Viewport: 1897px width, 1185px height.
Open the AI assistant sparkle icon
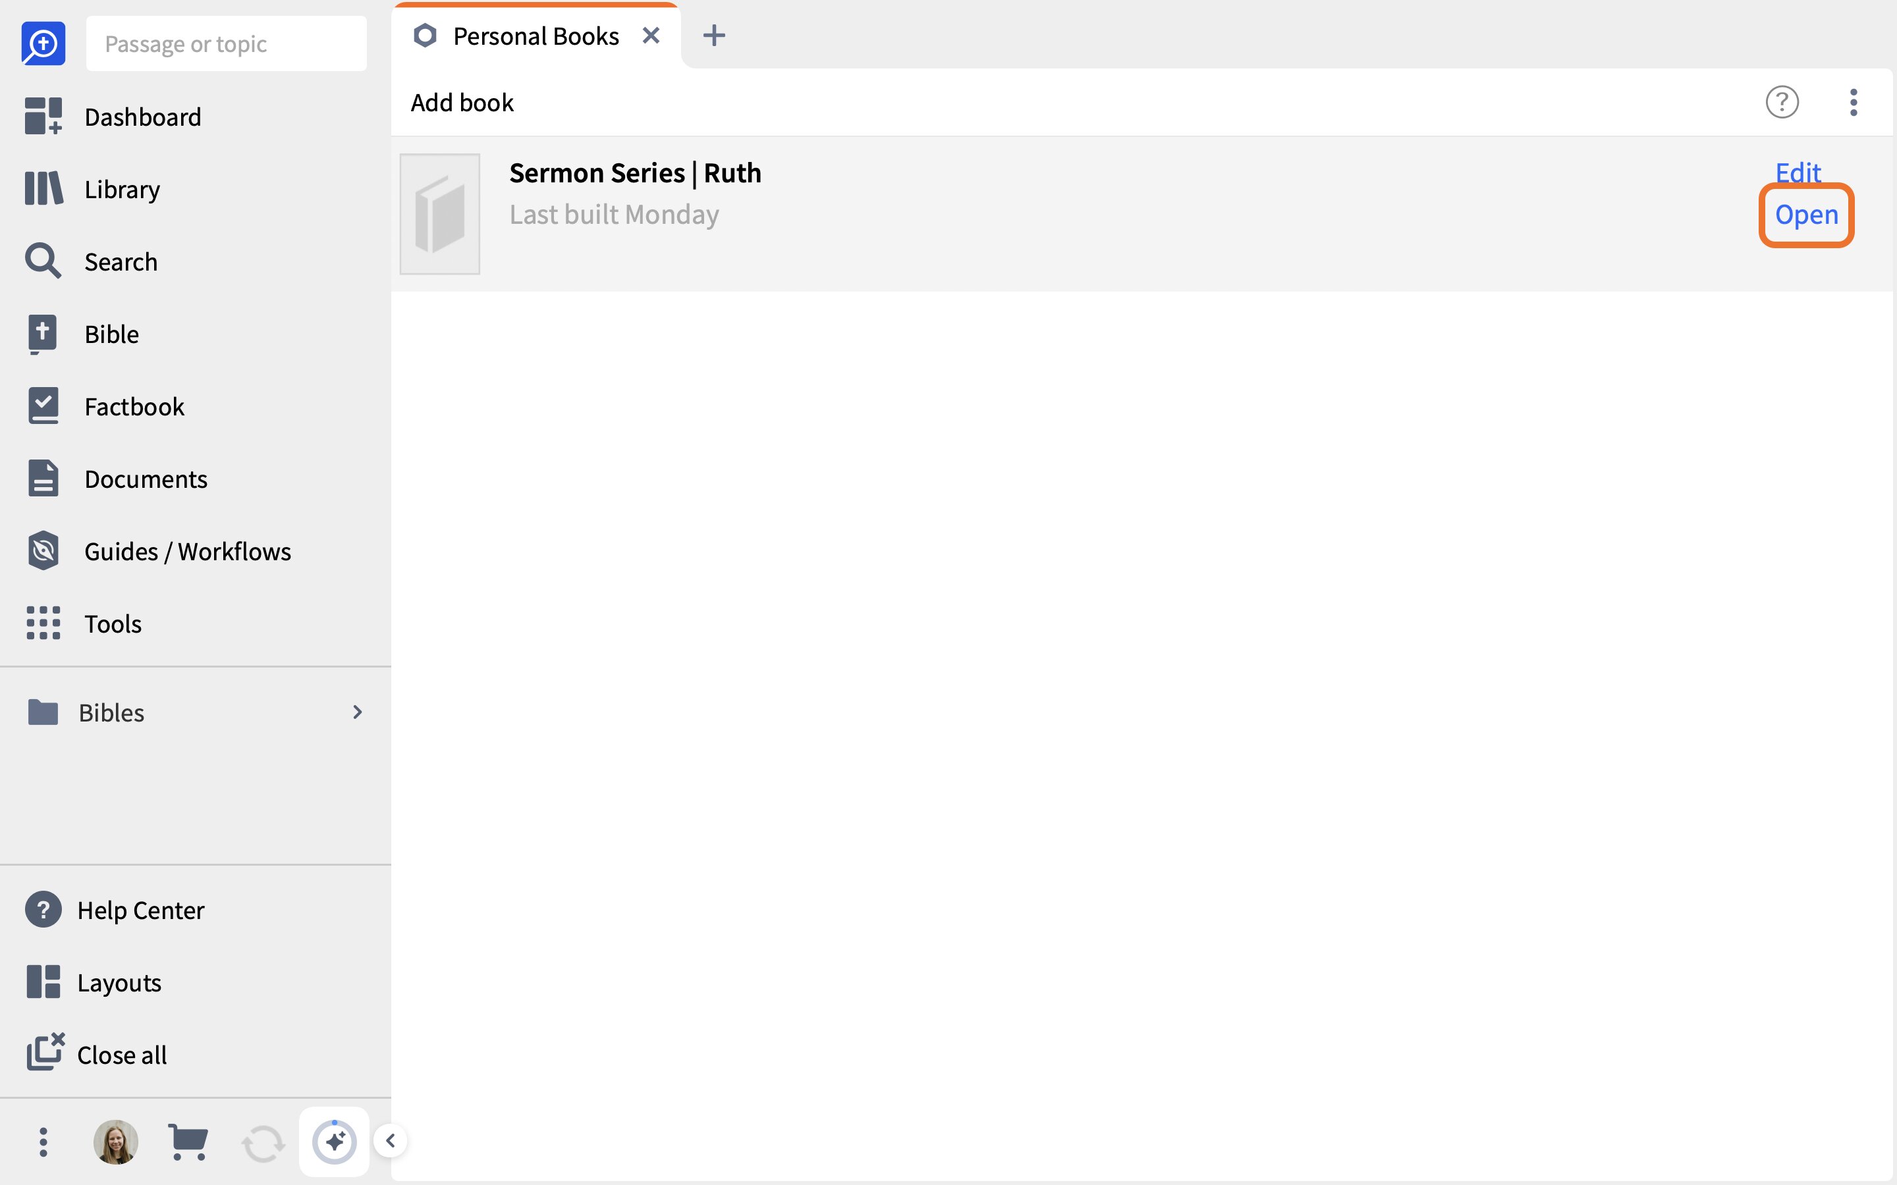pyautogui.click(x=335, y=1142)
